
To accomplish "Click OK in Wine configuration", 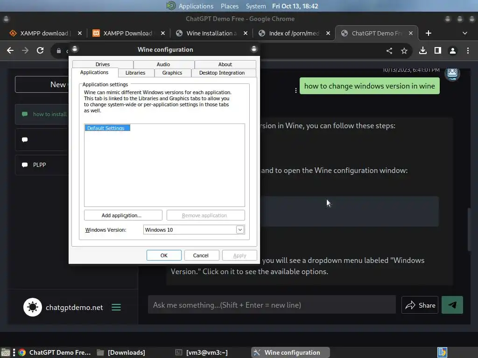I will coord(164,255).
